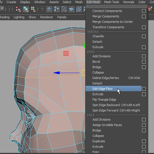Select Merge Components to Center
Viewport: 154px width, 154px height.
pos(113,22)
